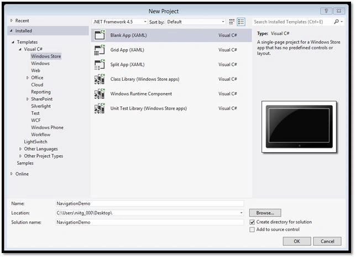This screenshot has height=258, width=356.
Task: Select the Windows category
Action: click(40, 64)
